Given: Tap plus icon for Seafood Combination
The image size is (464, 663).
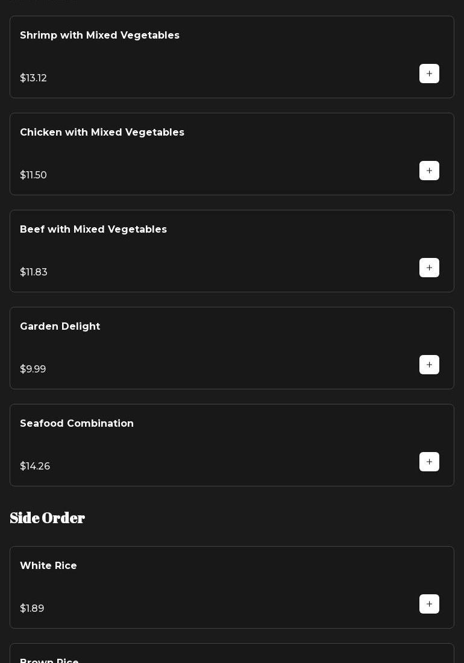Looking at the screenshot, I should point(429,462).
